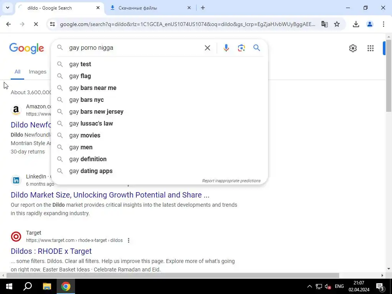The width and height of the screenshot is (392, 294).
Task: Open the tab search dropdown arrow
Action: [8, 8]
